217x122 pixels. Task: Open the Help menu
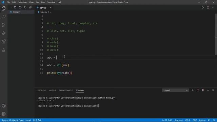pos(60,2)
